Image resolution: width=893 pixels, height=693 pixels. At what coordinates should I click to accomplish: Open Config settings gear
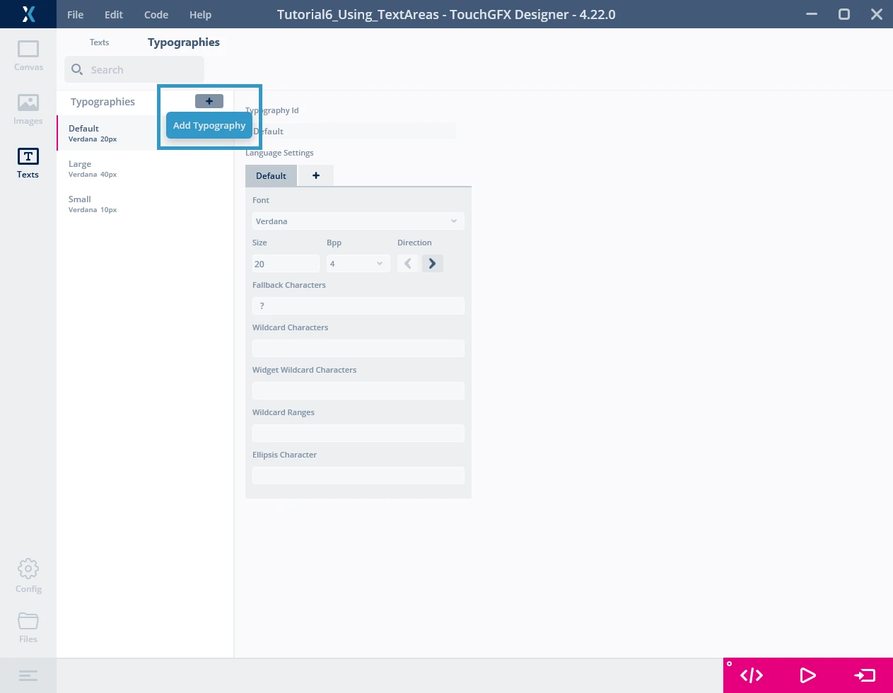(x=28, y=576)
